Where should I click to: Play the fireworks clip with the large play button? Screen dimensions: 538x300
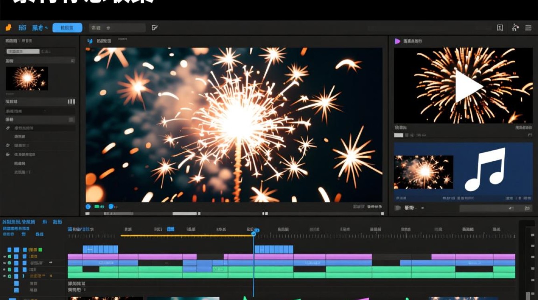[x=468, y=86]
